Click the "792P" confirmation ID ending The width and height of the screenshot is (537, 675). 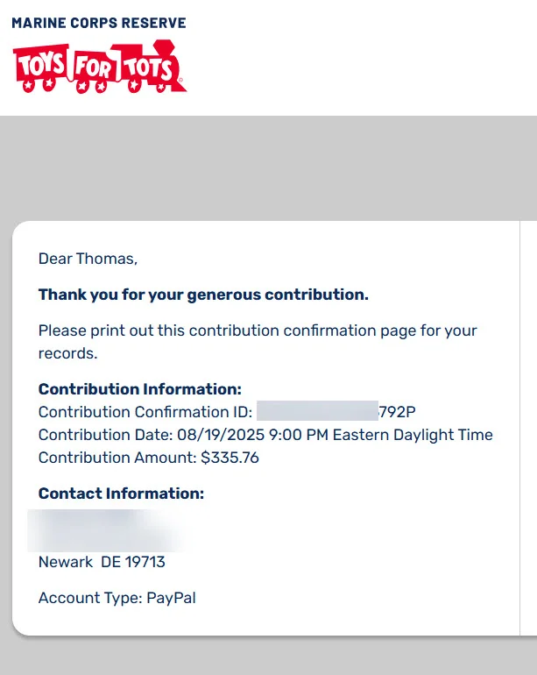point(403,412)
